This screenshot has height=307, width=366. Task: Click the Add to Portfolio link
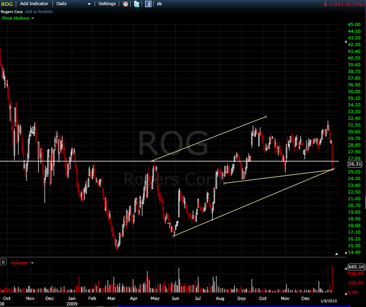39,11
